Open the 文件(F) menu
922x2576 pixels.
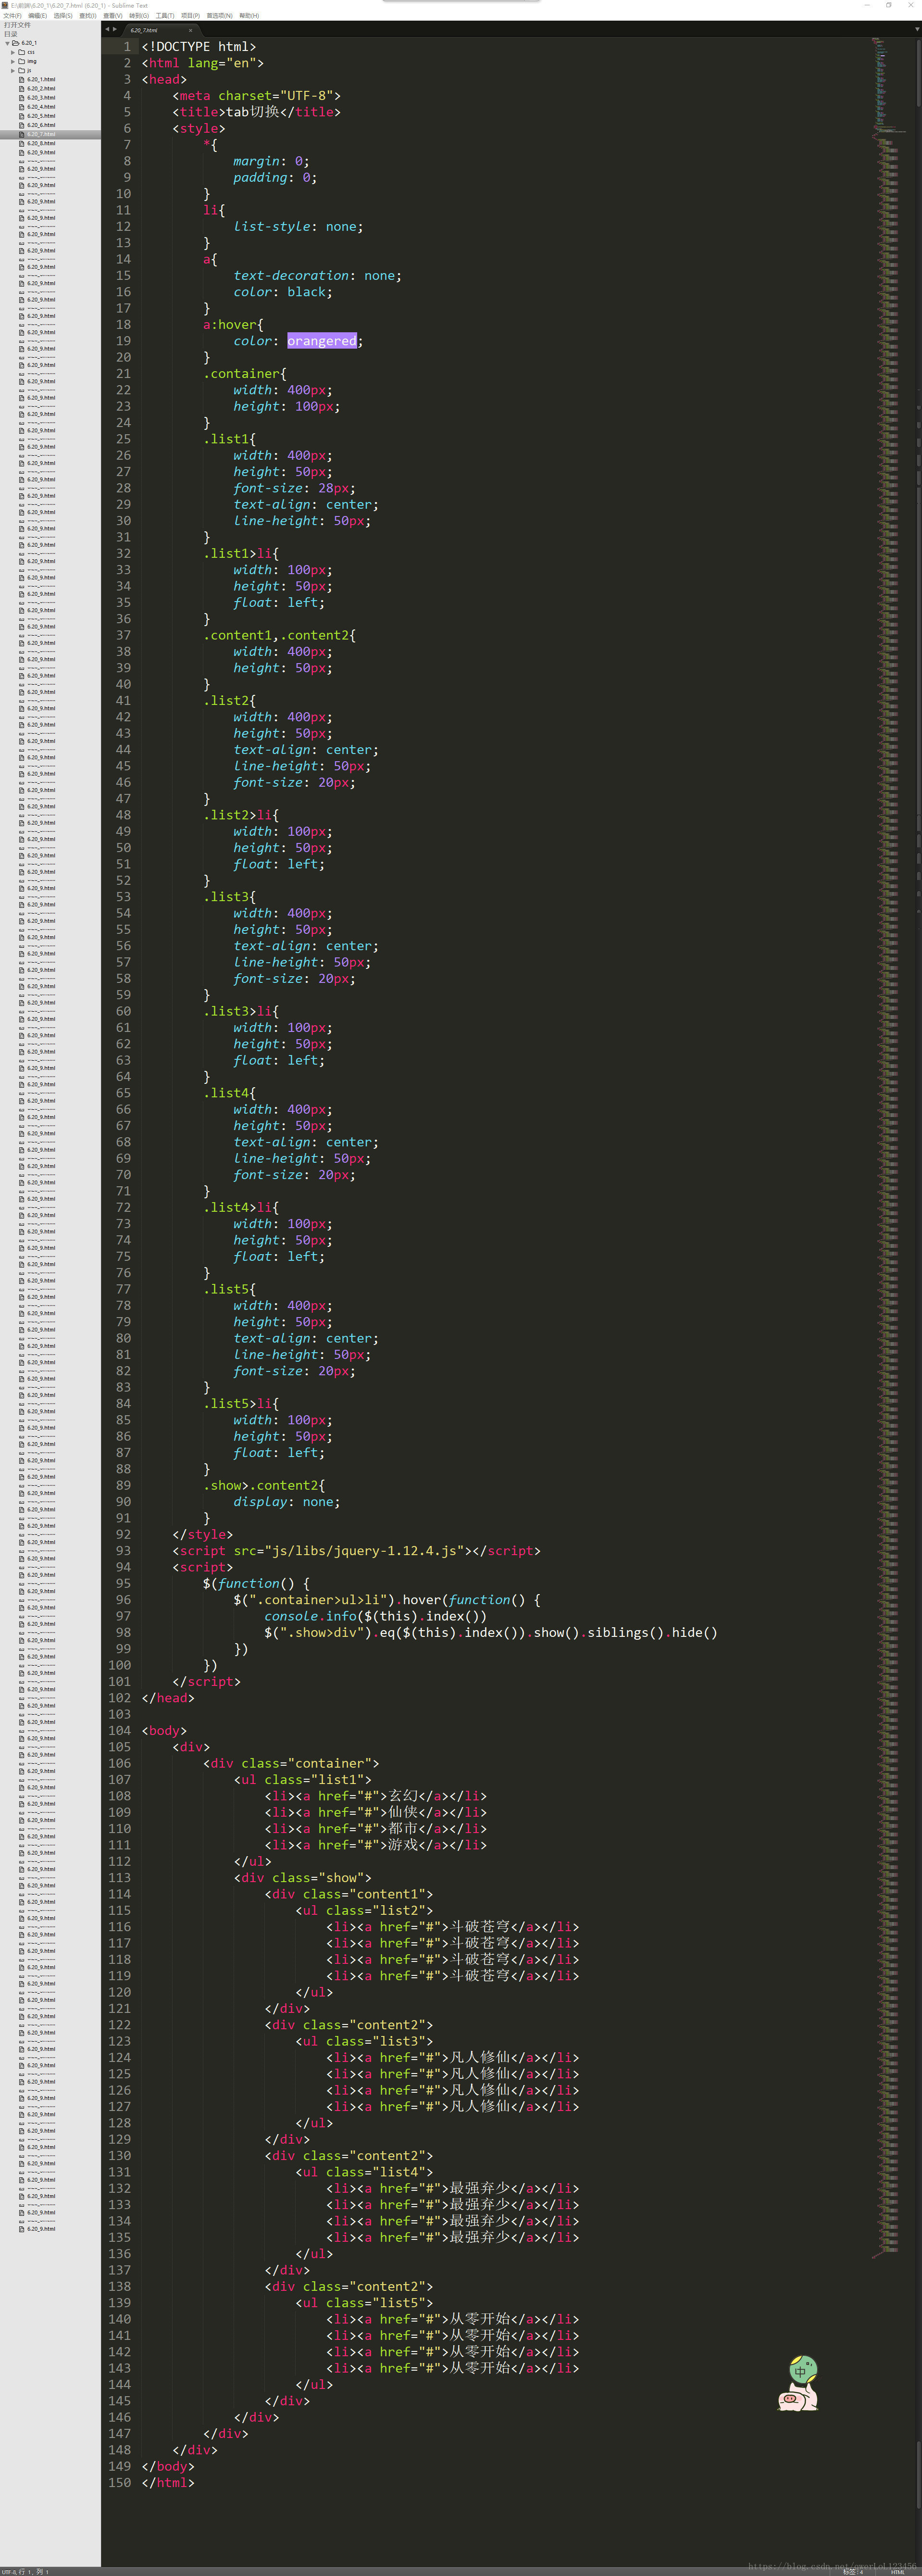pyautogui.click(x=11, y=16)
